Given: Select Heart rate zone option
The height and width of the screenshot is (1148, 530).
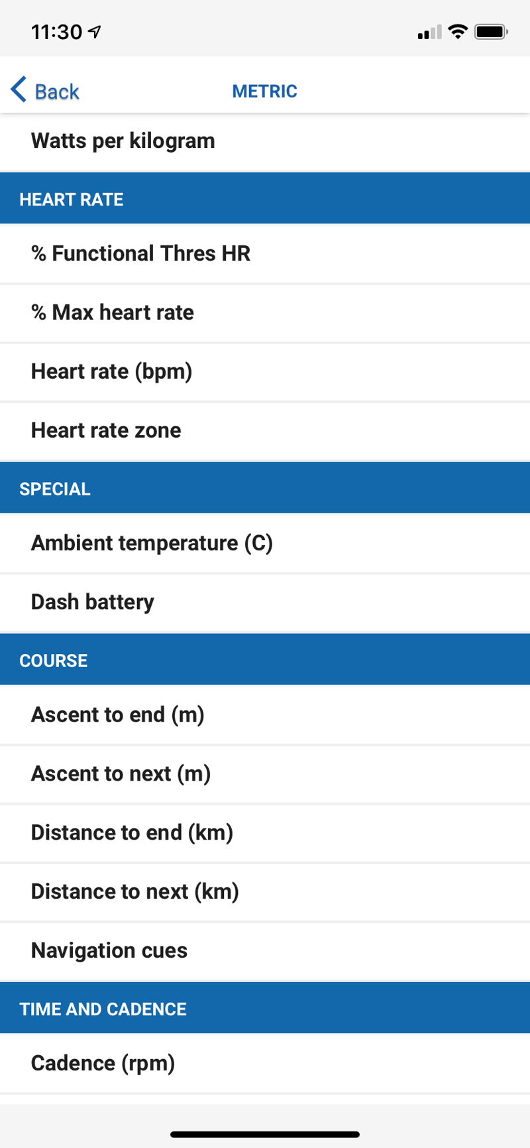Looking at the screenshot, I should 106,430.
